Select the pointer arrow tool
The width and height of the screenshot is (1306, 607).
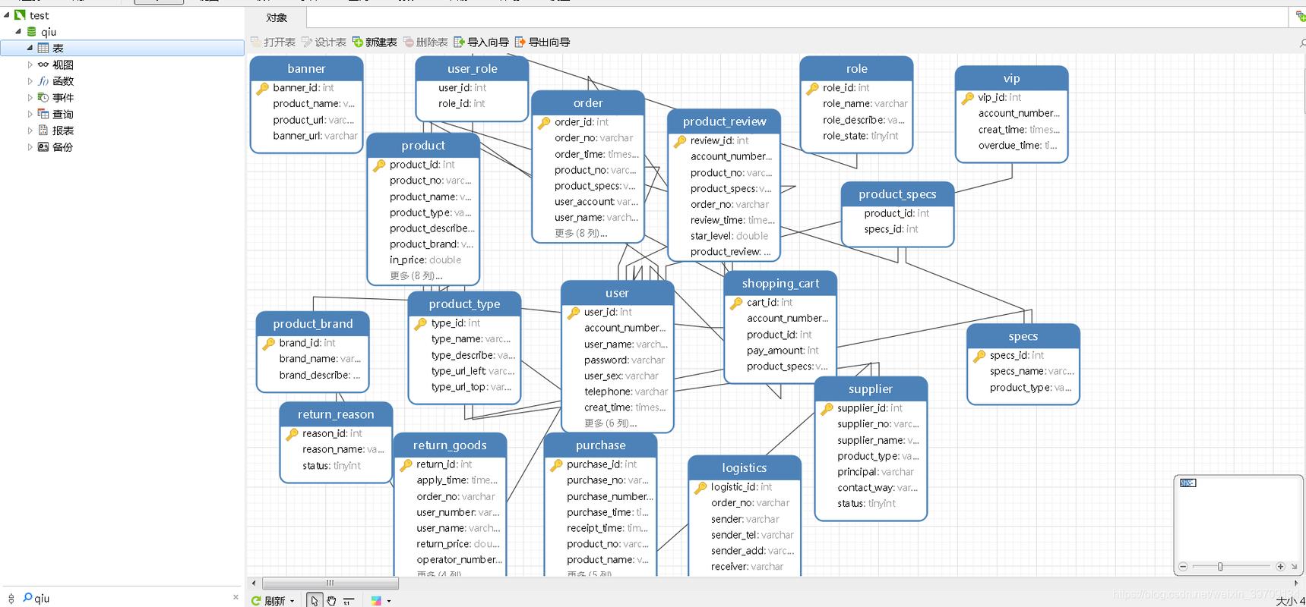click(x=315, y=600)
